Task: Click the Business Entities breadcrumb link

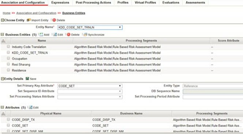Action: click(x=74, y=13)
